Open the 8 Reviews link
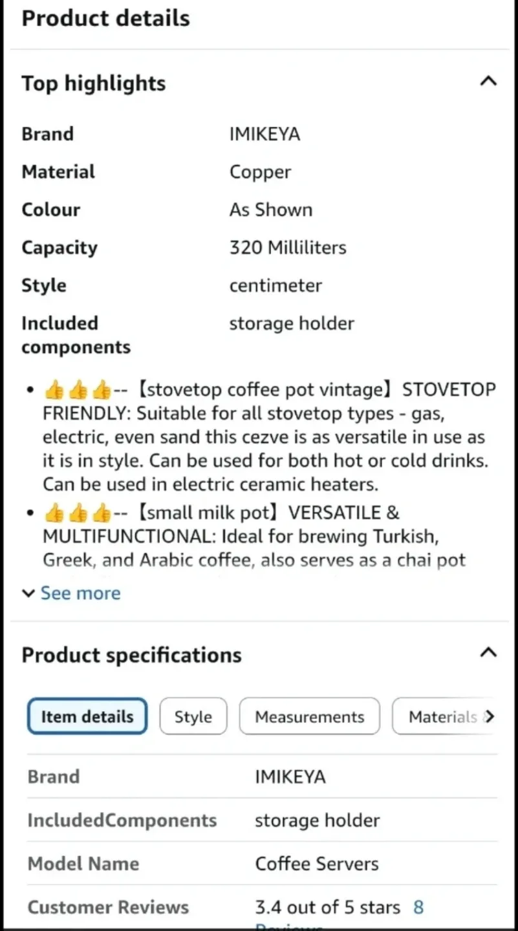Image resolution: width=518 pixels, height=931 pixels. 418,907
